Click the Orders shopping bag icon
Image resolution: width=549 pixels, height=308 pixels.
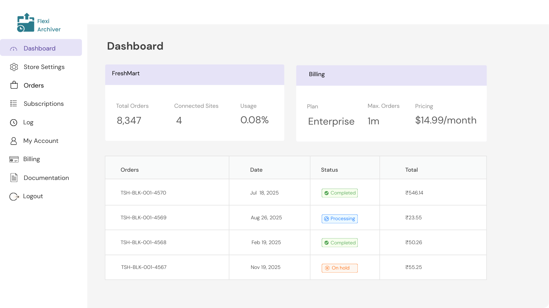click(14, 85)
